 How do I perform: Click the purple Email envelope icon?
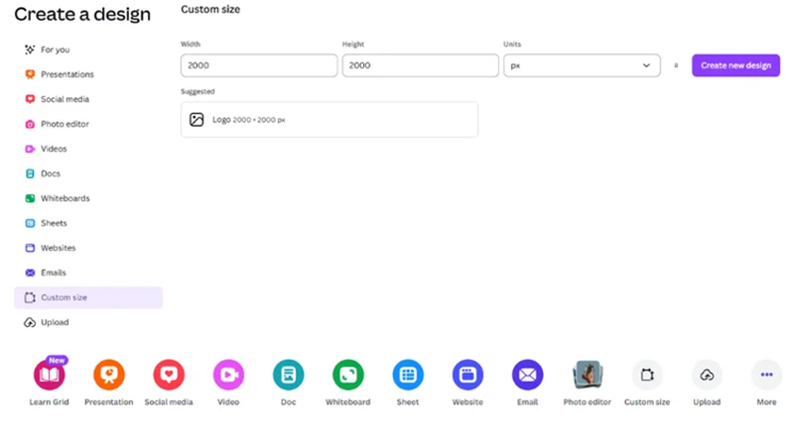(527, 375)
